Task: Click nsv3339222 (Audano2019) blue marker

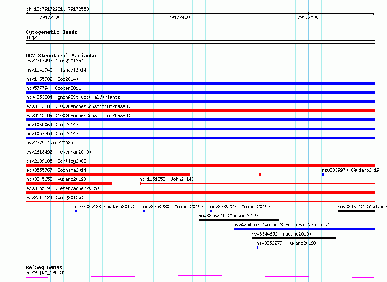Action: click(211, 211)
